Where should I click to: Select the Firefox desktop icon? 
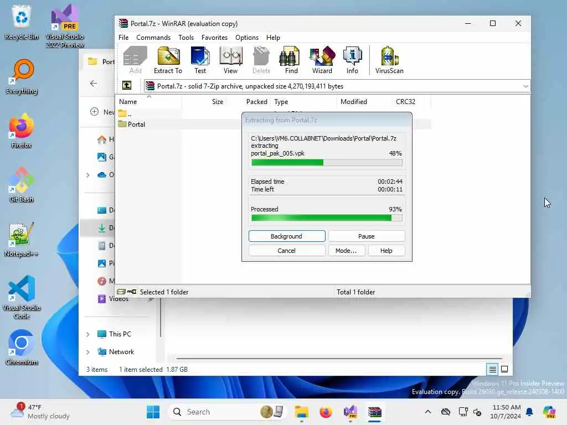(22, 131)
